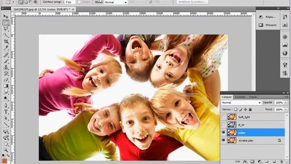291x164 pixels.
Task: Select the 3D Orbit camera tool
Action: tap(6, 138)
